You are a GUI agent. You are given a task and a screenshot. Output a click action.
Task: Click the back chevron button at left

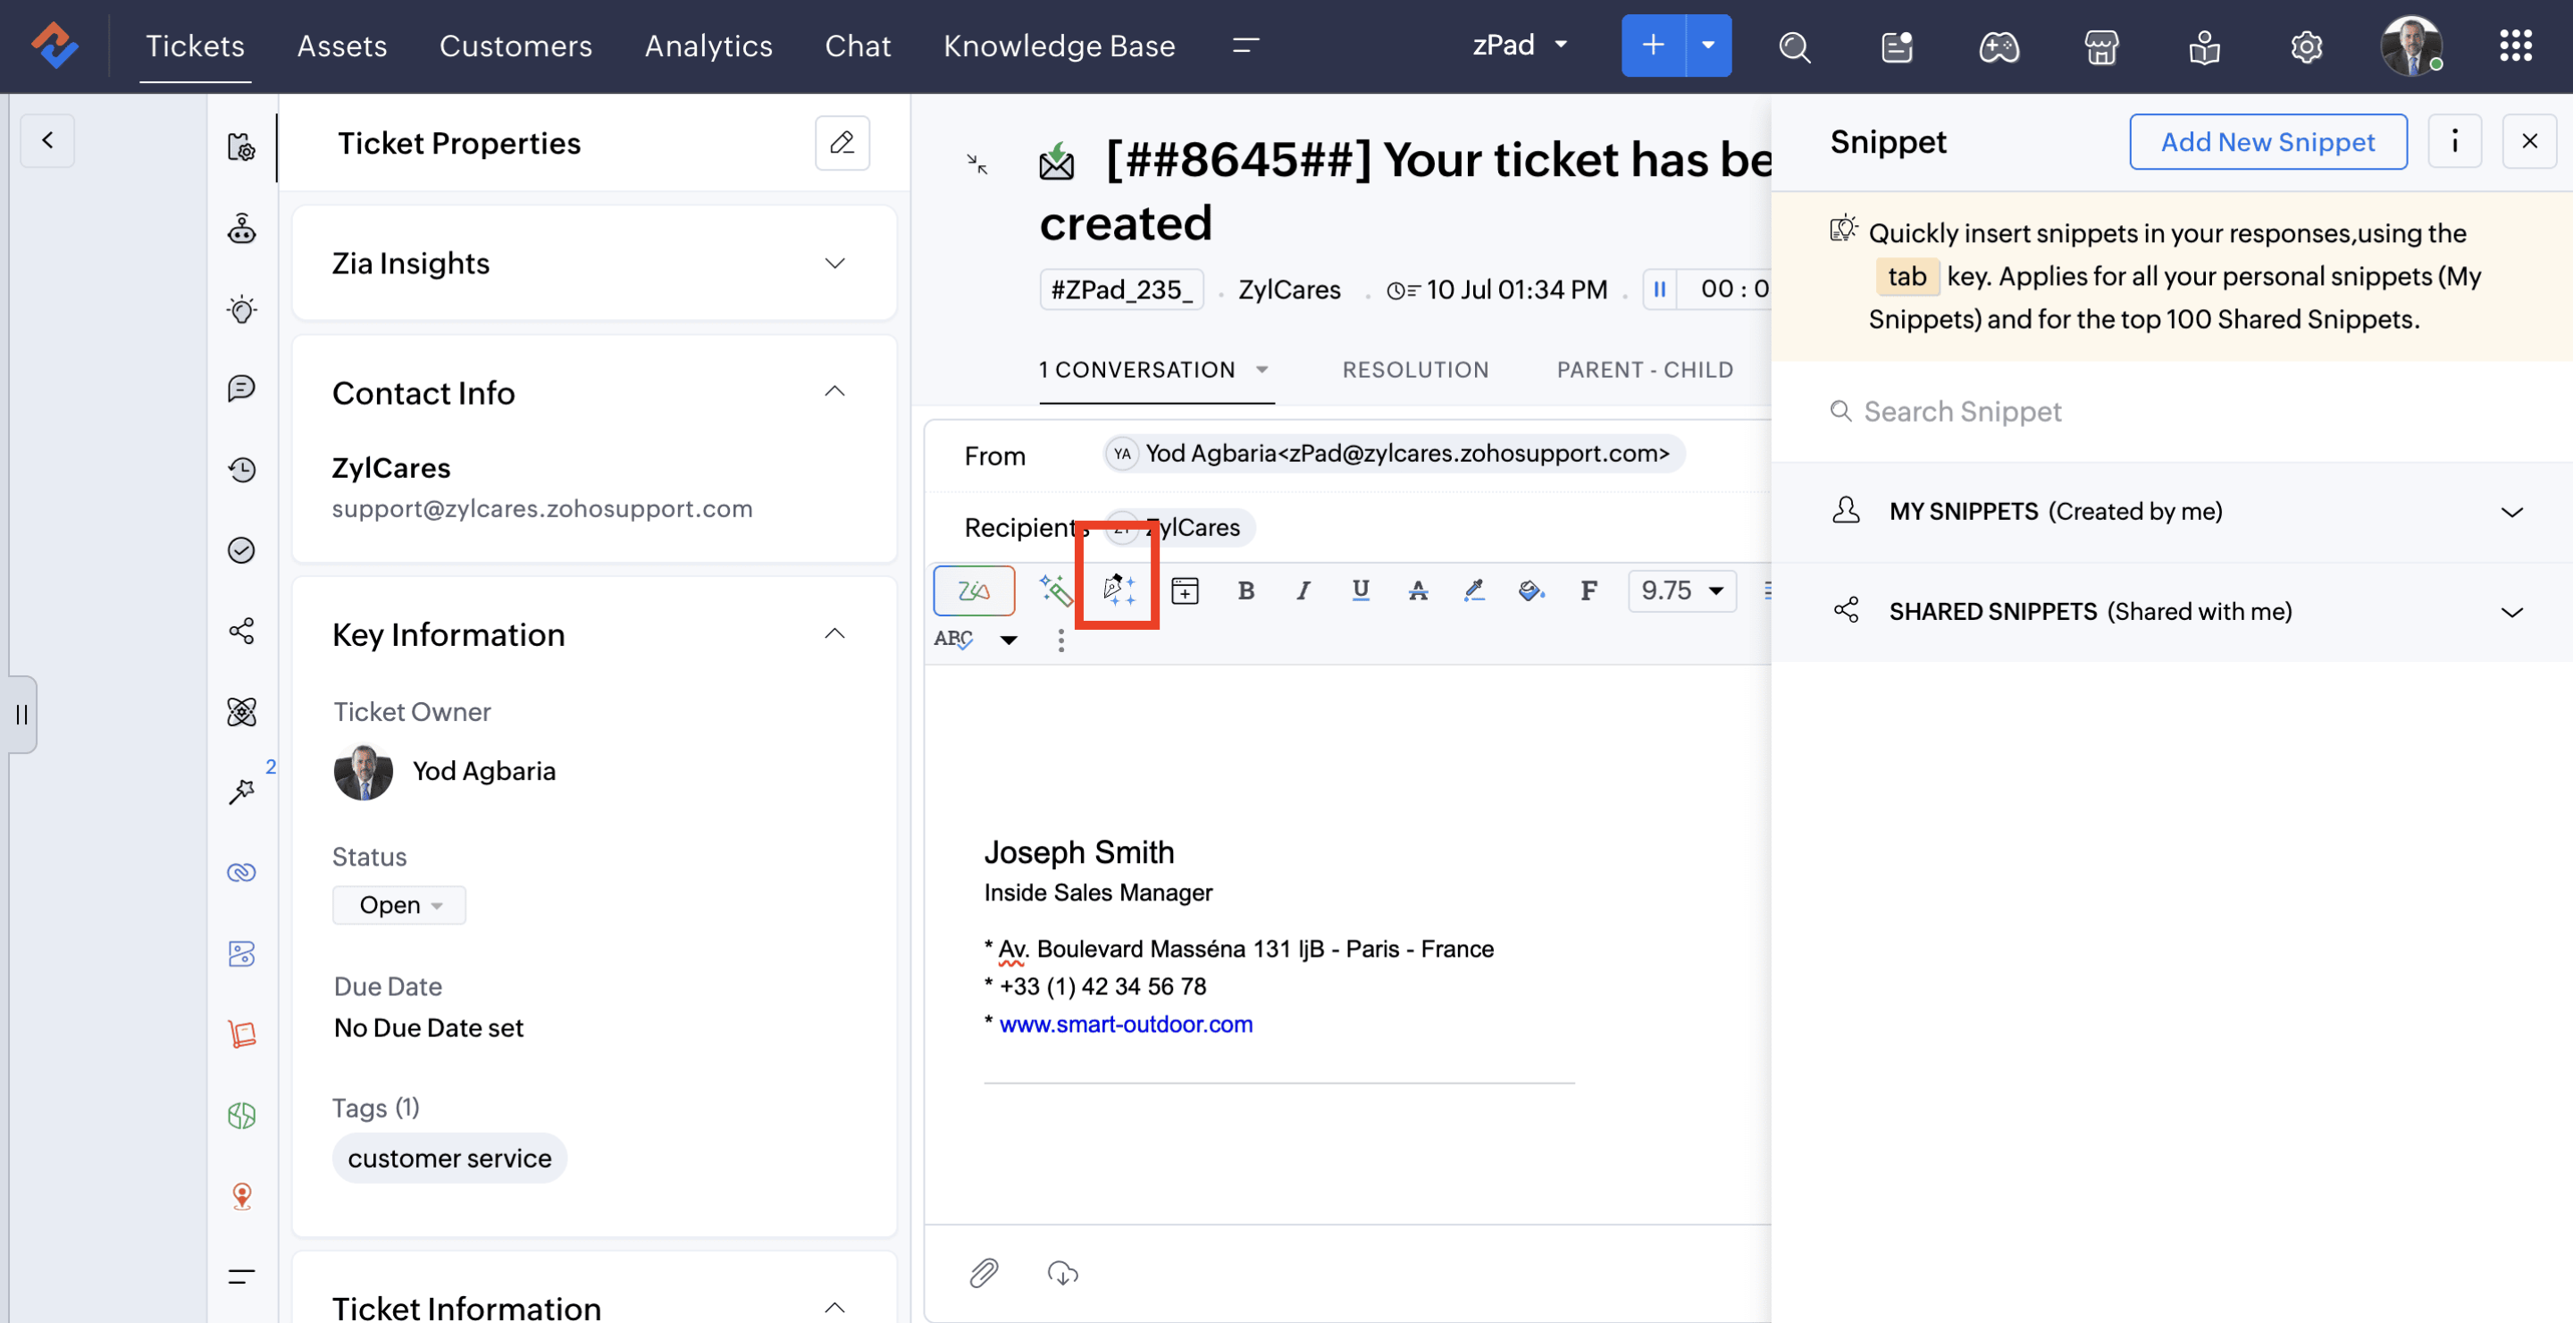(47, 139)
